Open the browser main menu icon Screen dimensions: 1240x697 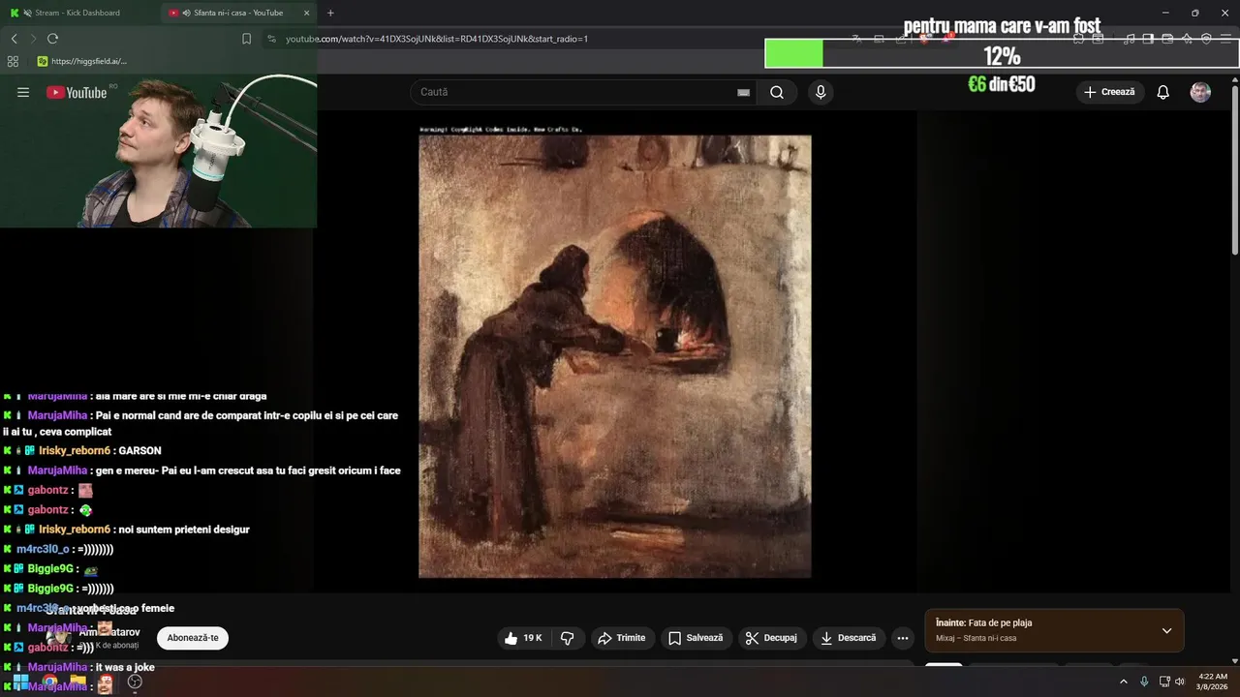pos(1227,39)
